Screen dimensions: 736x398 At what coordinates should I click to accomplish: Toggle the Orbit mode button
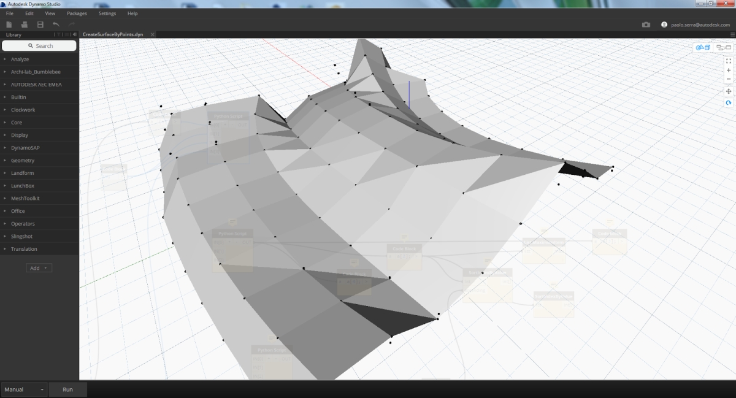tap(729, 103)
